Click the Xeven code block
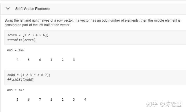Viewport: 186px width, 112px height. tap(95, 38)
